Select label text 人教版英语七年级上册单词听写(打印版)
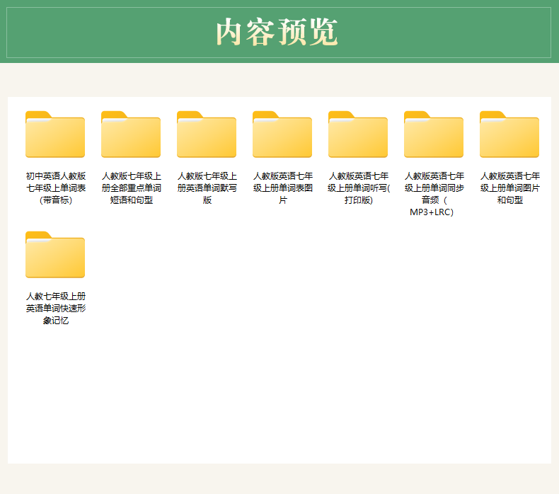 click(359, 188)
